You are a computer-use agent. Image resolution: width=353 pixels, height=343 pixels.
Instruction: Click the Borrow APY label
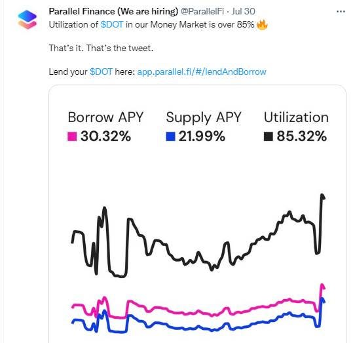point(105,117)
